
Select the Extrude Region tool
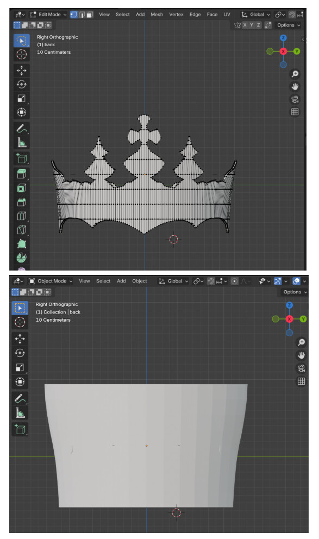tap(21, 174)
